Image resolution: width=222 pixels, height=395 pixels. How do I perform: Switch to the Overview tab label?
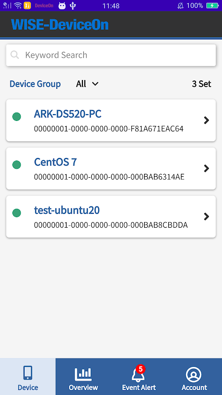[83, 388]
